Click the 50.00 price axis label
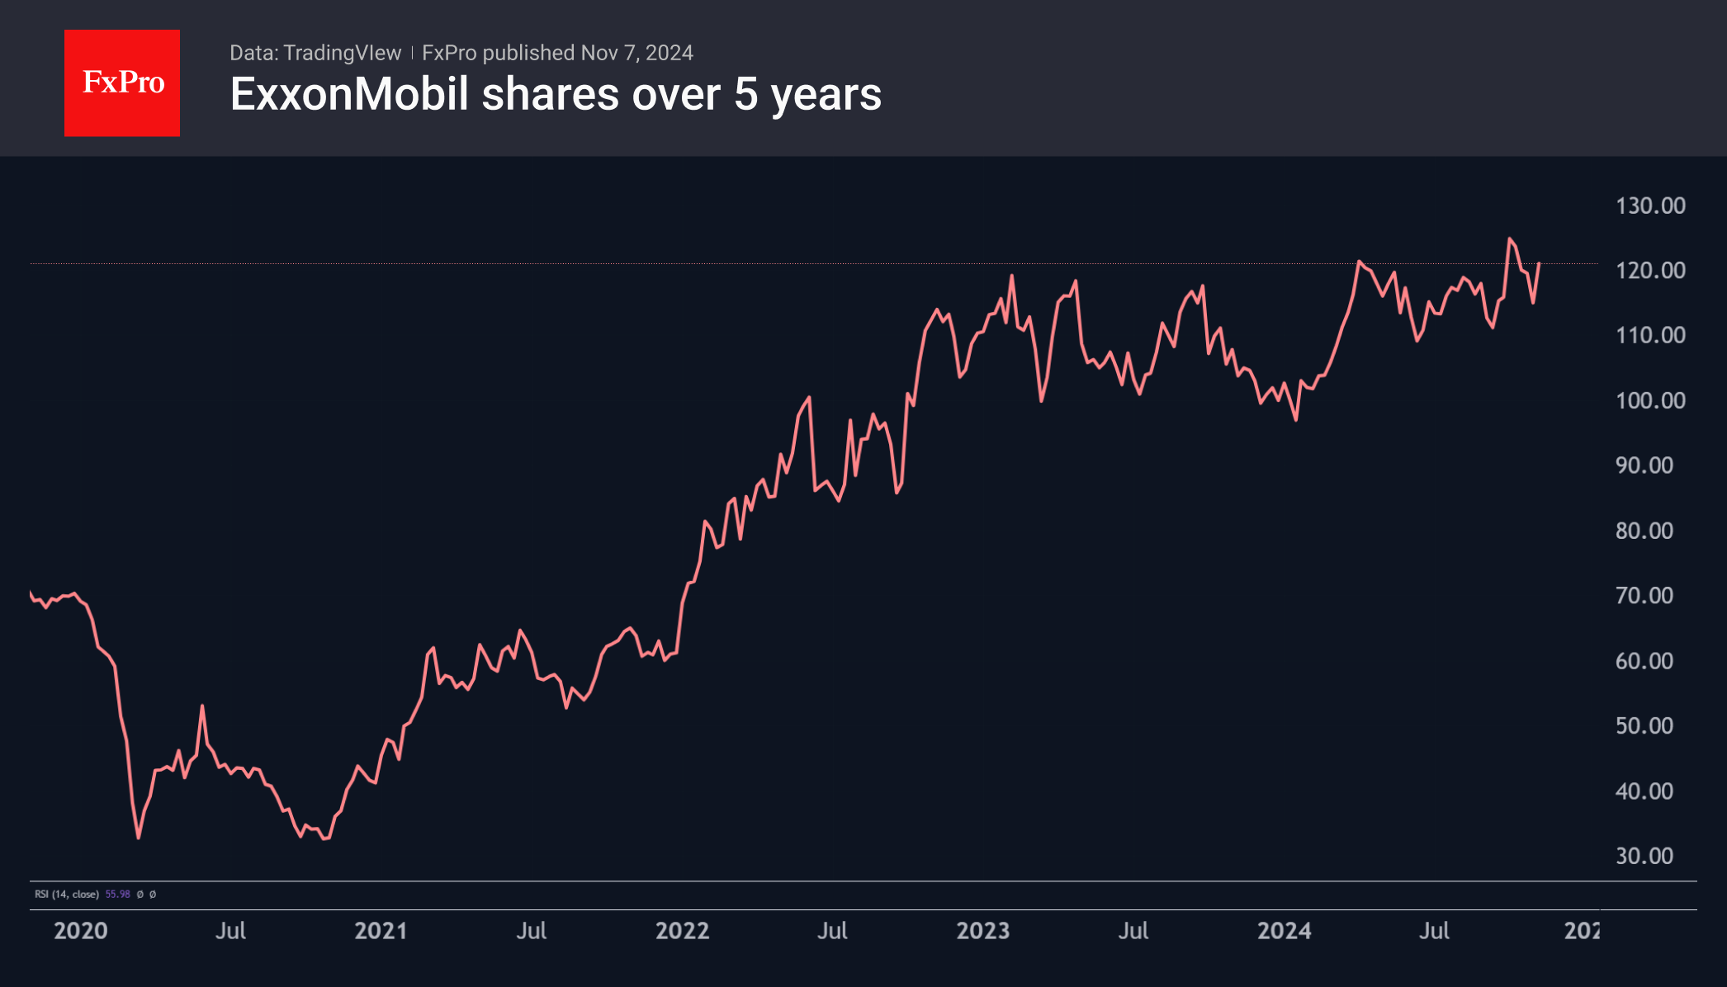1727x987 pixels. [x=1644, y=726]
